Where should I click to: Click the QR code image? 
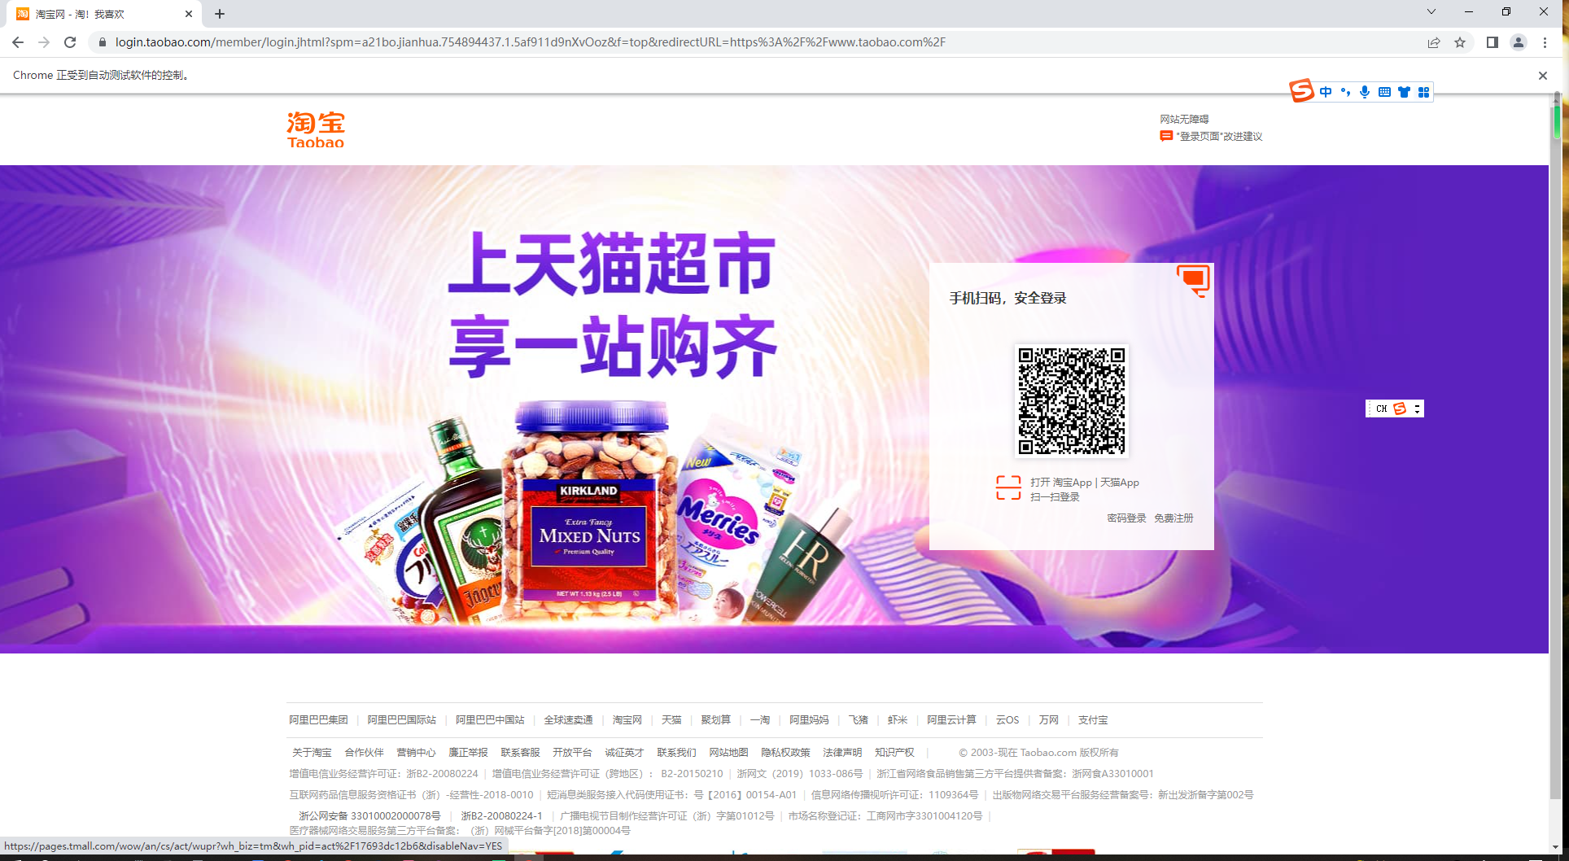point(1071,400)
